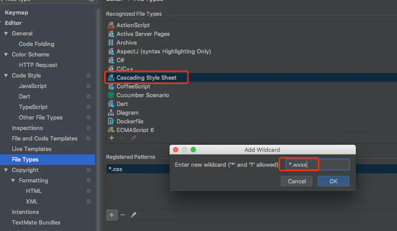The image size is (397, 231).
Task: Click the ActionScript file type icon
Action: 111,25
